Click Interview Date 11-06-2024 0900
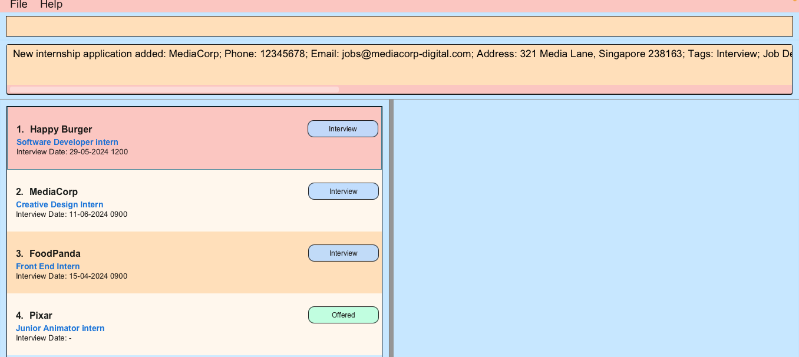 pos(71,214)
